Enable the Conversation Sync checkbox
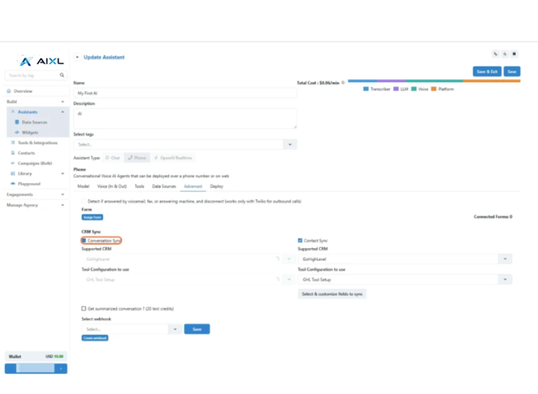This screenshot has height=394, width=538. (x=84, y=240)
